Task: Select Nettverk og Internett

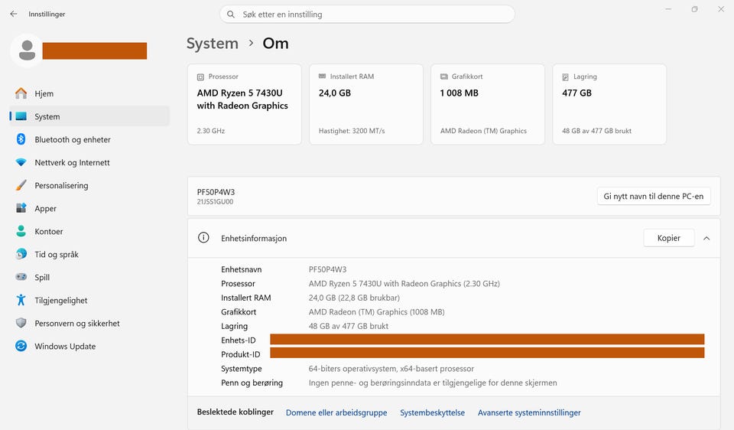Action: [89, 162]
